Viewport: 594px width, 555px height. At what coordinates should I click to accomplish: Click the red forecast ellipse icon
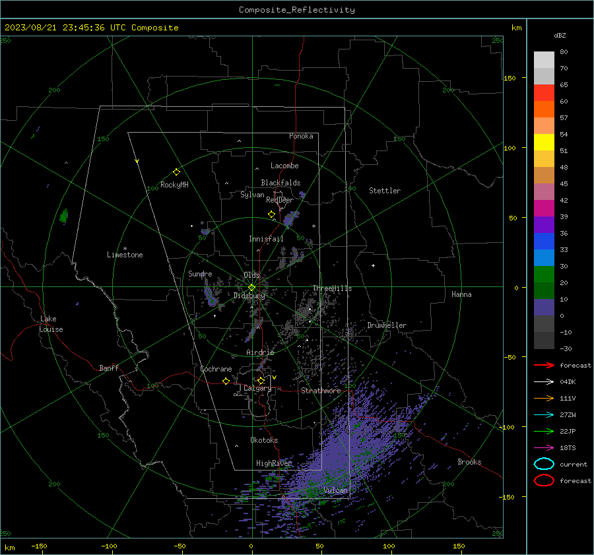[x=544, y=480]
